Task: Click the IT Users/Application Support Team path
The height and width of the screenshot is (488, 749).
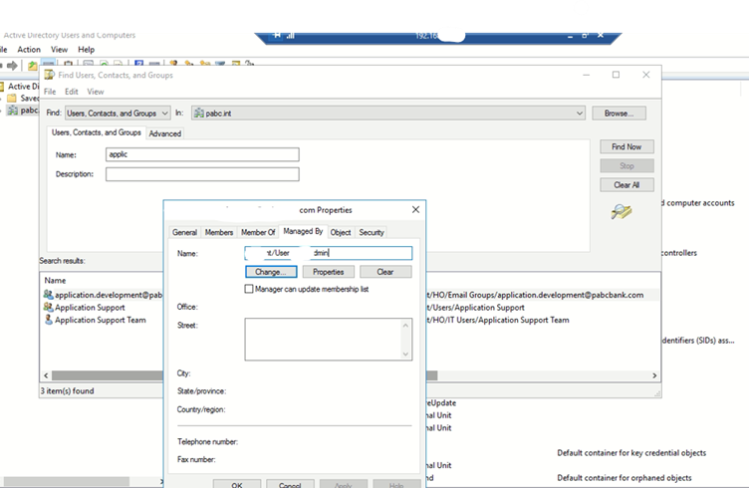Action: (498, 320)
